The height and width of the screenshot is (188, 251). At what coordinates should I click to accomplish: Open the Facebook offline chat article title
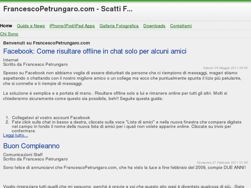[x=95, y=51]
